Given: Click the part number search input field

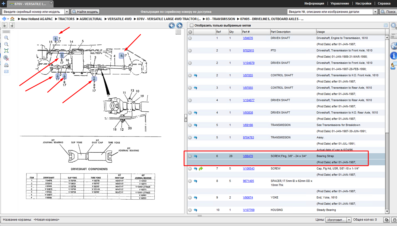Looking at the screenshot, I should (x=330, y=12).
